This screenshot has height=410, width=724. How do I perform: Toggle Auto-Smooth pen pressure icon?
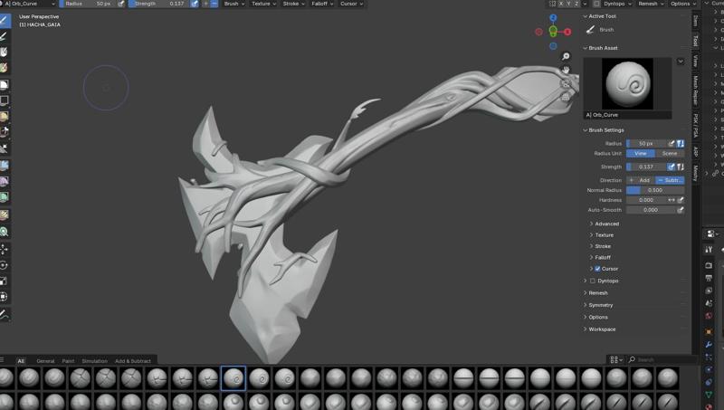coord(681,210)
